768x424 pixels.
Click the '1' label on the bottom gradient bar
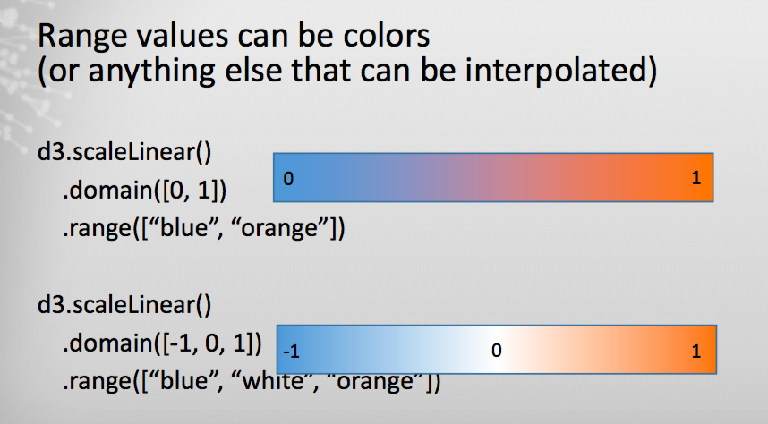tap(696, 351)
